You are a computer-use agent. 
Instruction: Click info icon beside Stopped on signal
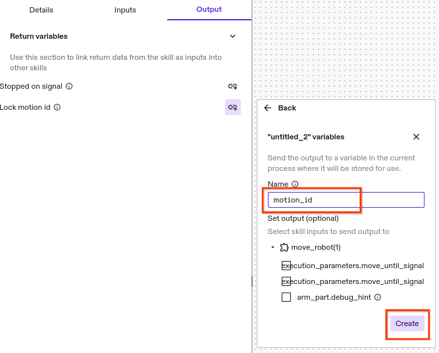[x=69, y=86]
